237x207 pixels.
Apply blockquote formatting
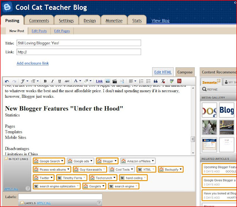(x=156, y=81)
